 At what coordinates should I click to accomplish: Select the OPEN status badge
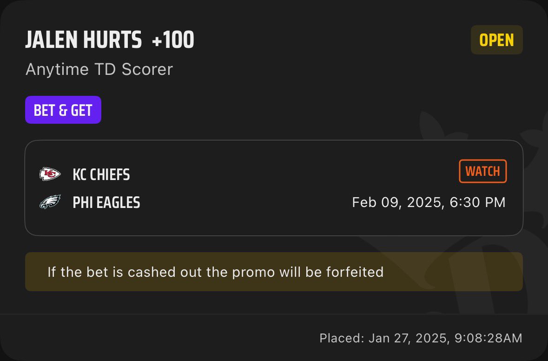[496, 40]
